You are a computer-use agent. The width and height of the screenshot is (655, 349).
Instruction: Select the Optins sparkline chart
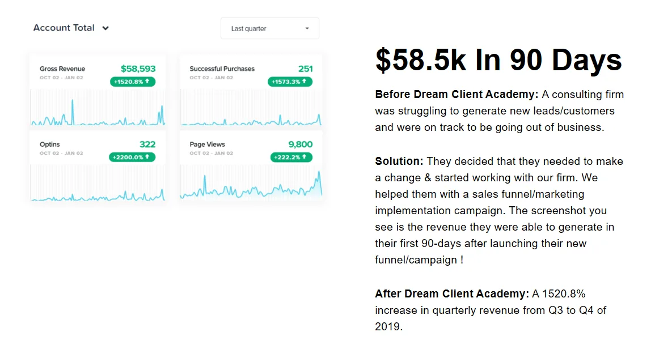(98, 183)
